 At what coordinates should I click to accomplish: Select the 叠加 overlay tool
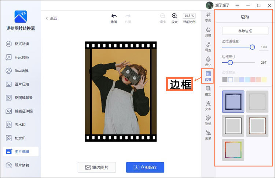208,91
